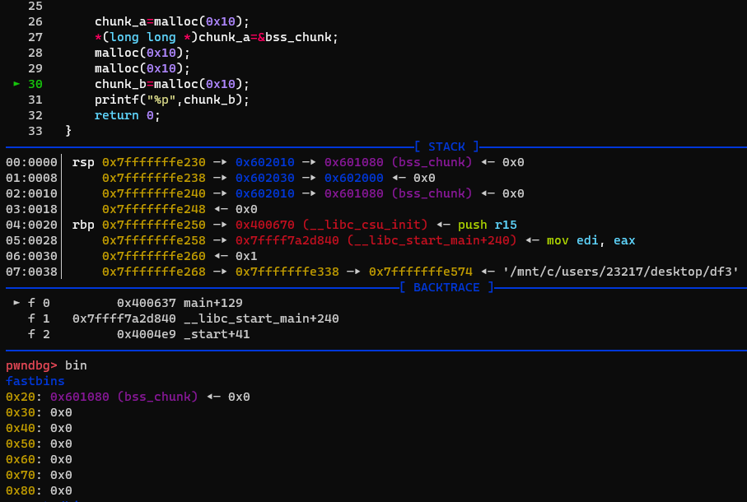Click stack offset label '07:0038'
Viewport: 747px width, 502px height.
31,272
